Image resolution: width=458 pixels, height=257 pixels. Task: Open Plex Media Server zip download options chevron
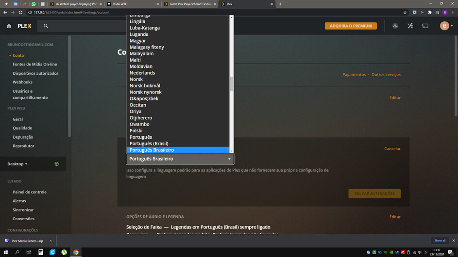pos(51,241)
